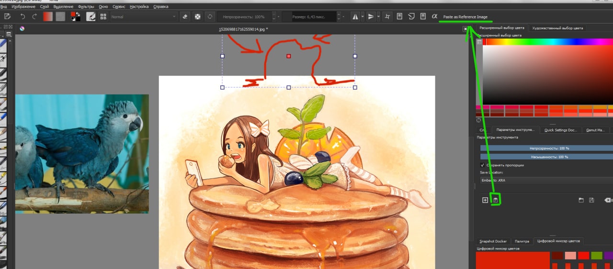Open the brush presets grid icon

click(103, 17)
